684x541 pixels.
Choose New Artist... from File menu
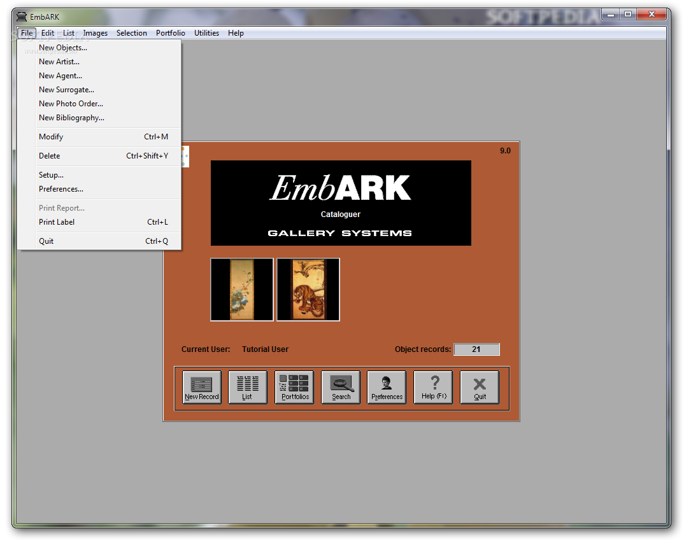click(99, 62)
